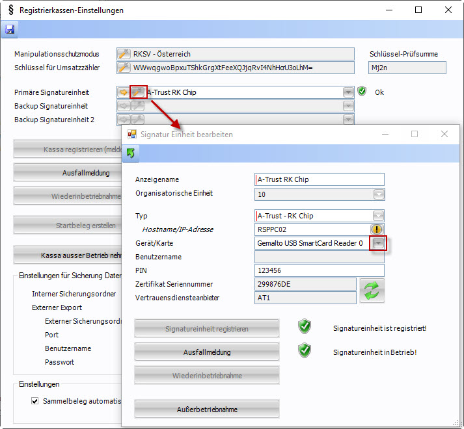Click the Hostname/IP-Adresse field

[311, 229]
